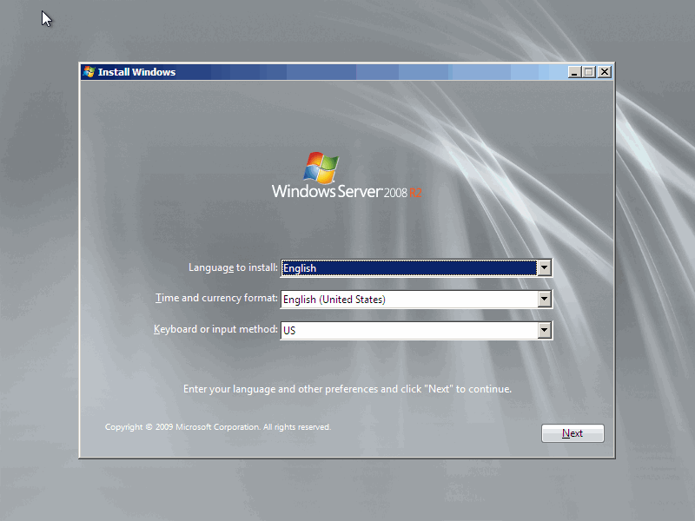Image resolution: width=695 pixels, height=521 pixels.
Task: Click the "Enter your language" instruction text
Action: coord(347,389)
